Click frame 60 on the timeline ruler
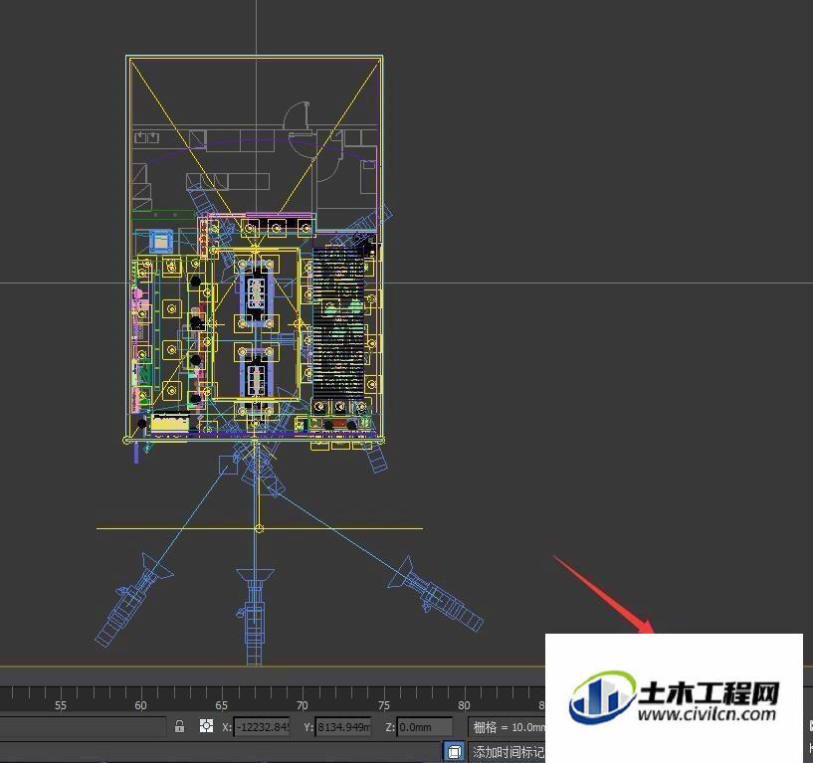The image size is (813, 763). click(140, 705)
